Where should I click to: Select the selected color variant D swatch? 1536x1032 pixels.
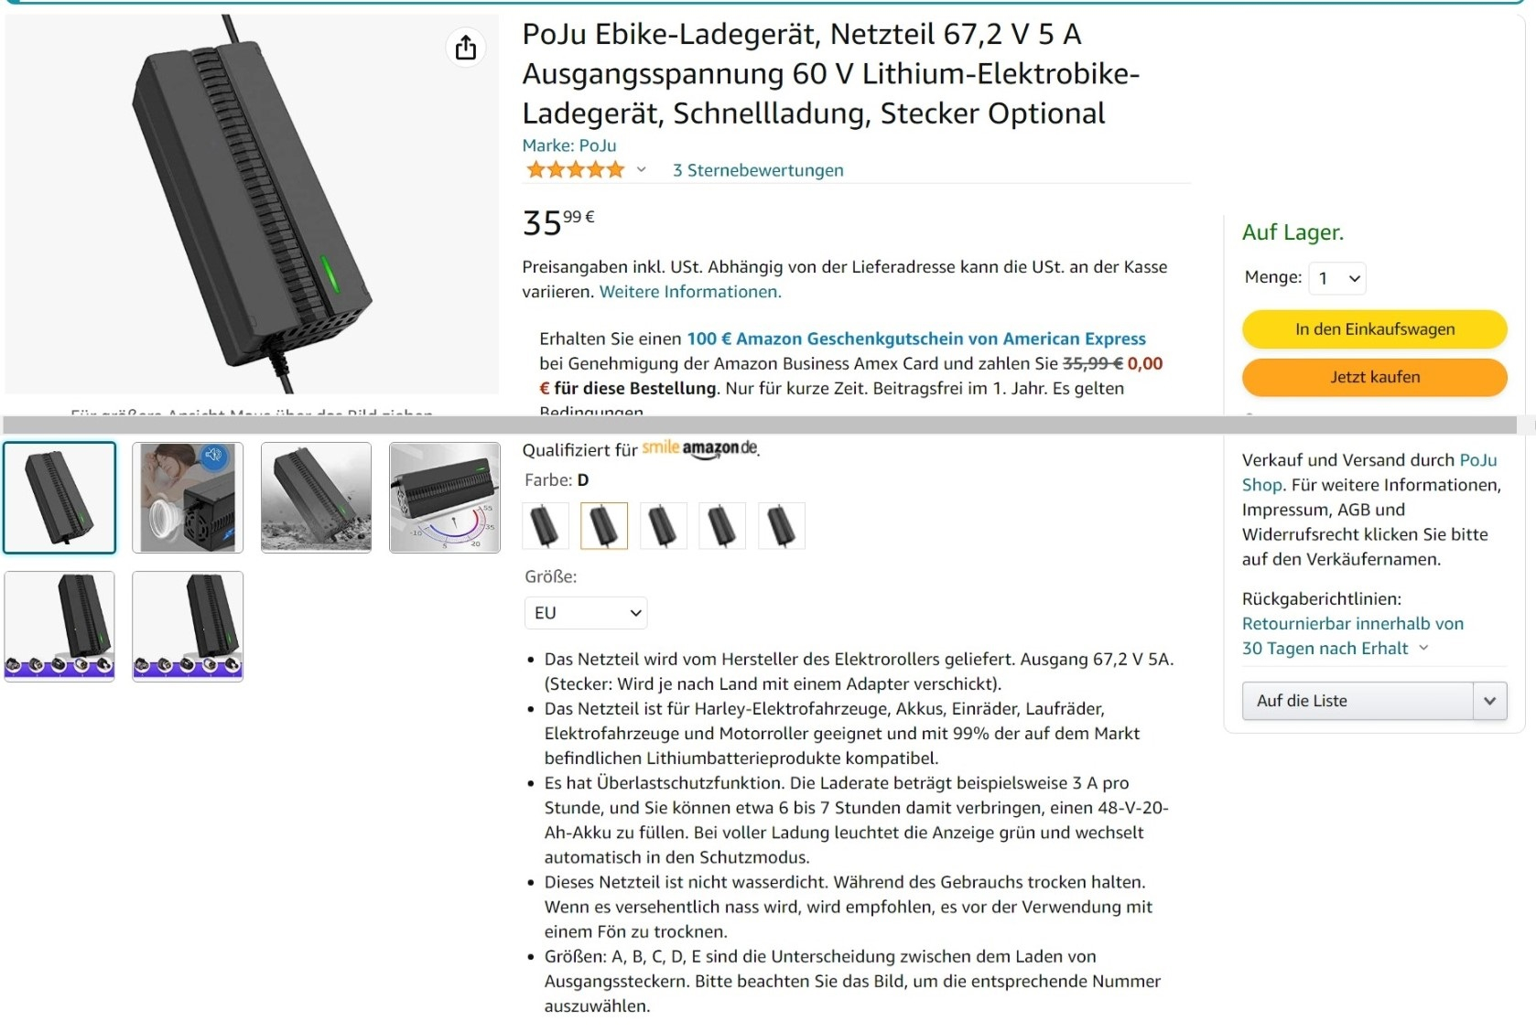click(604, 526)
